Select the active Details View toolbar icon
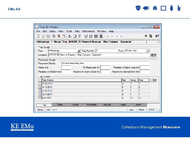Screen dimensions: 190x142 click(x=101, y=36)
